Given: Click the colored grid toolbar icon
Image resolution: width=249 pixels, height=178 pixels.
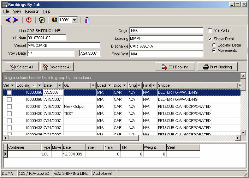Looking at the screenshot, I should coord(54,20).
